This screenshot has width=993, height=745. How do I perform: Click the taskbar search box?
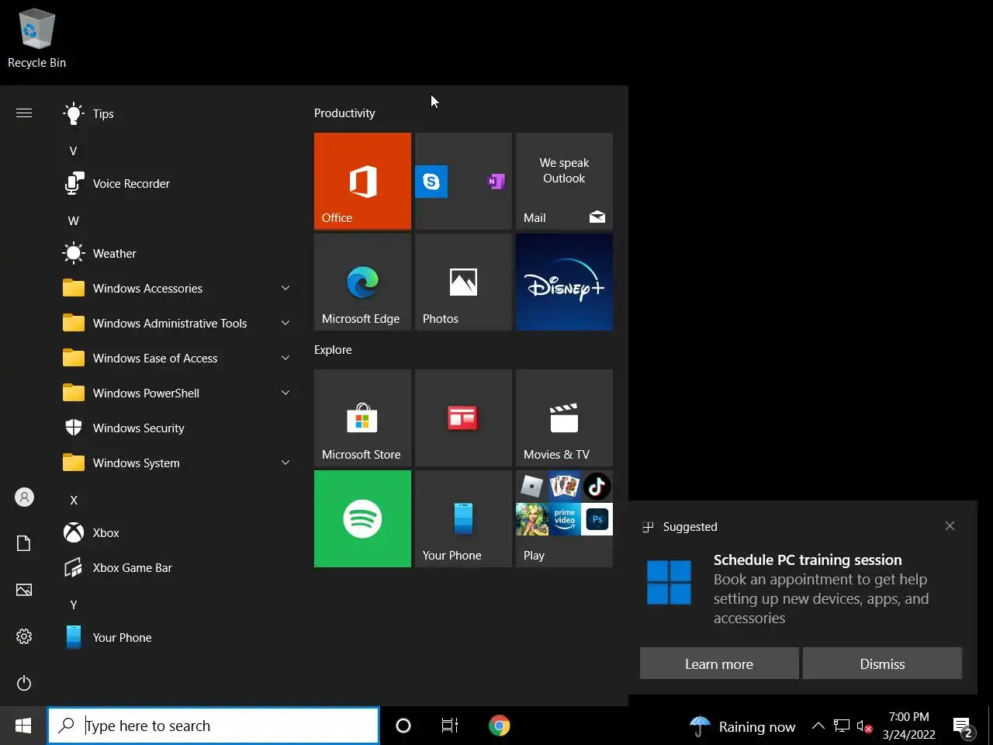point(213,726)
